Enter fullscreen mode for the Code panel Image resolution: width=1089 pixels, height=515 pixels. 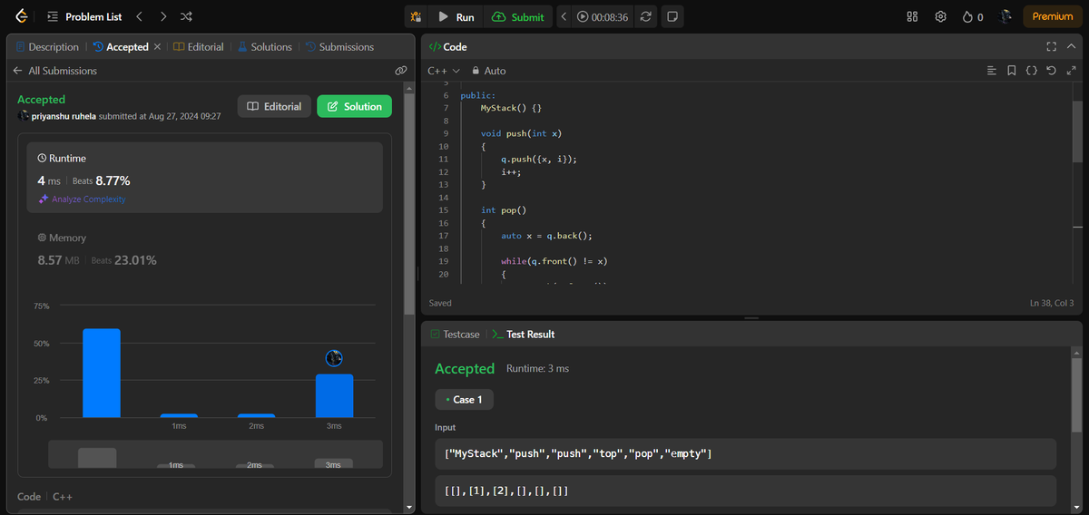[1051, 46]
